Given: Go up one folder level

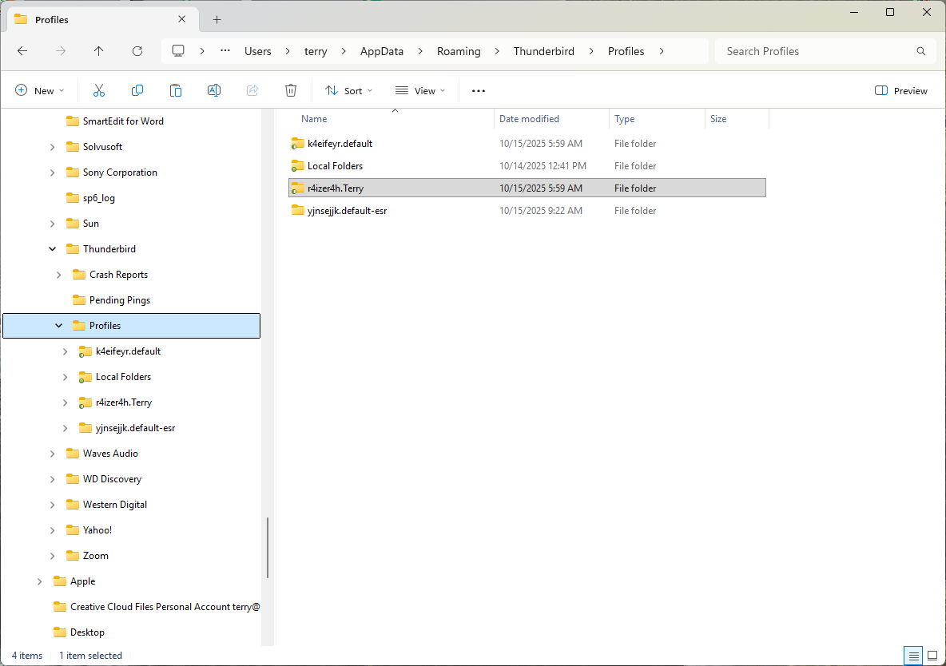Looking at the screenshot, I should coord(99,51).
